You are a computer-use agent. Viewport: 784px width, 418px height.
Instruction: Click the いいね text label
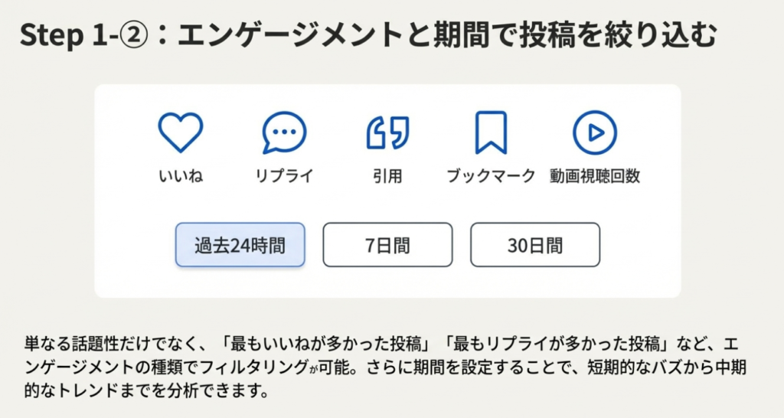(180, 176)
